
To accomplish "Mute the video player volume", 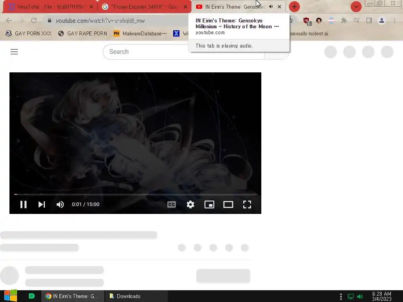I will pyautogui.click(x=60, y=204).
